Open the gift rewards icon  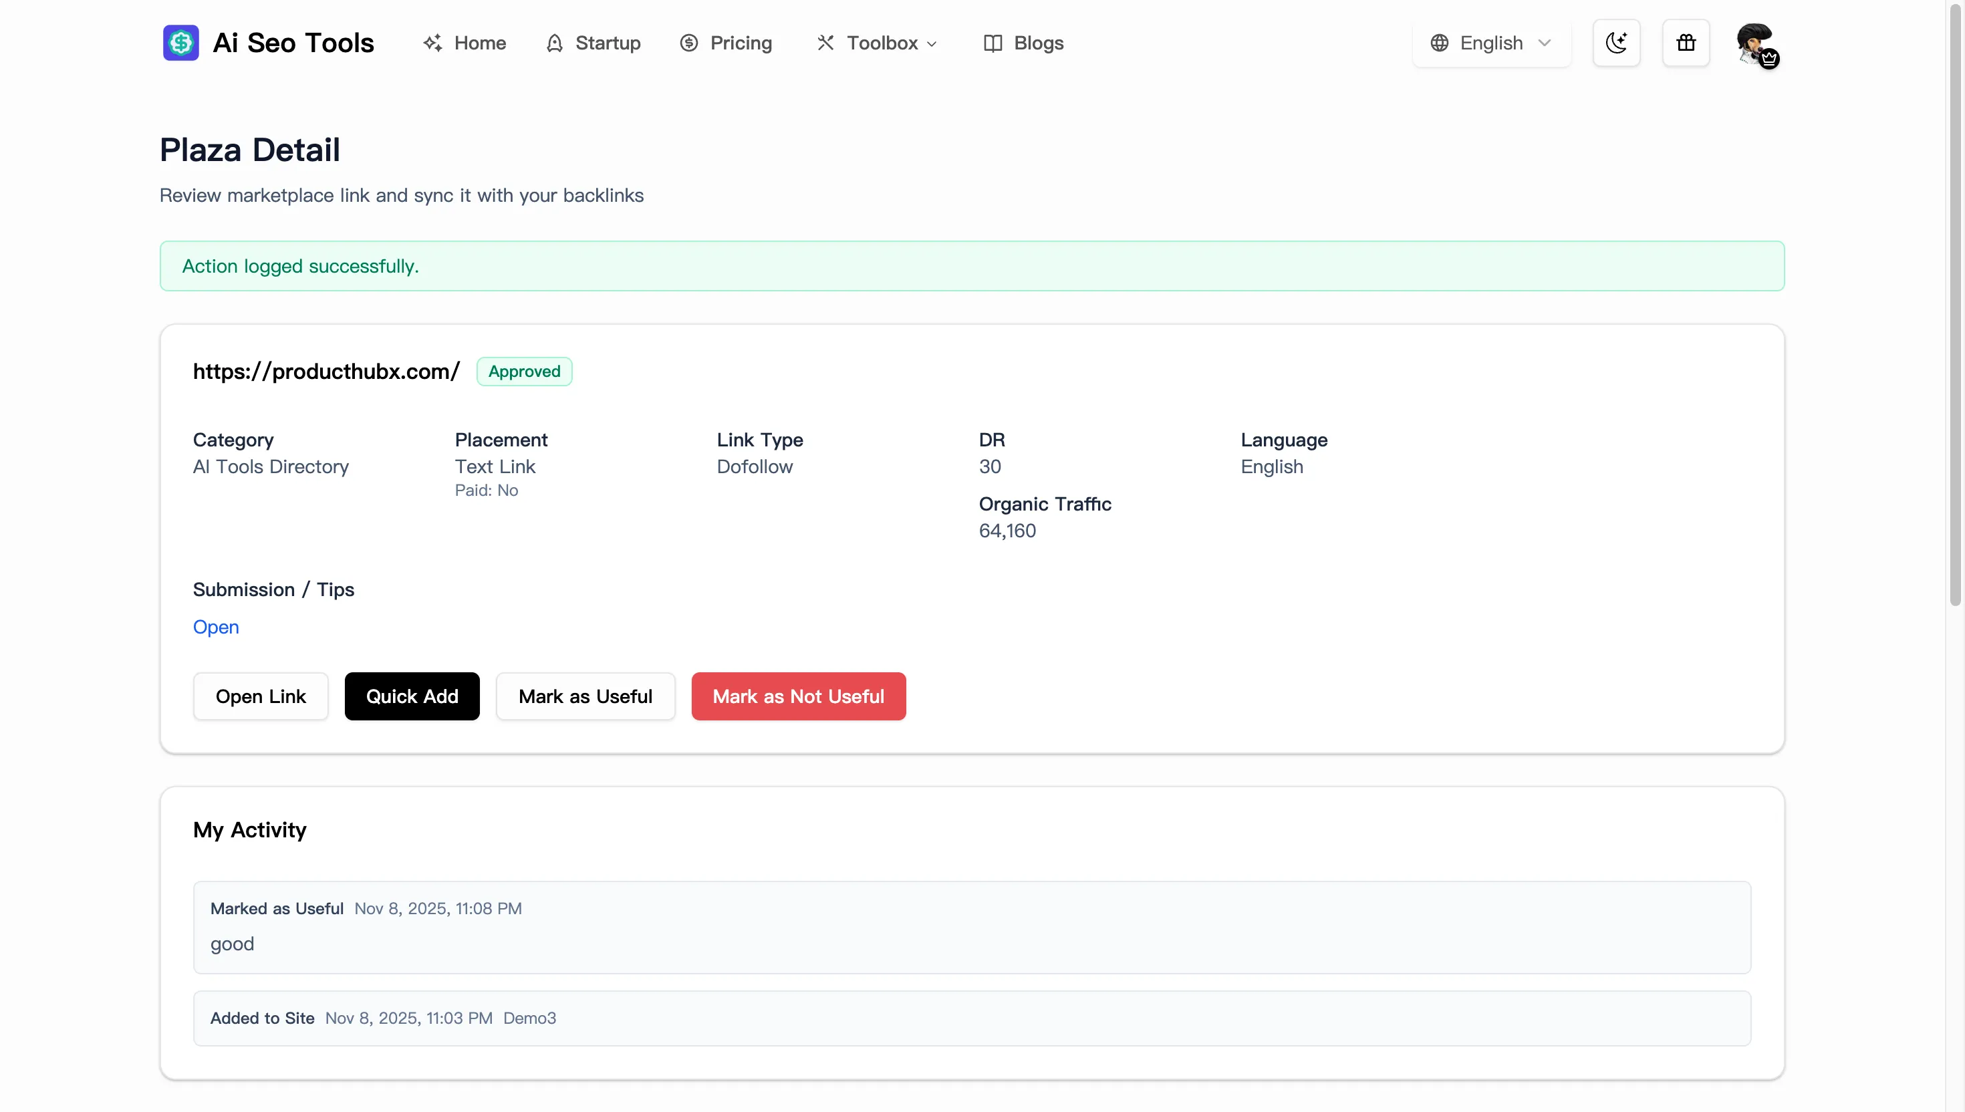click(1685, 43)
